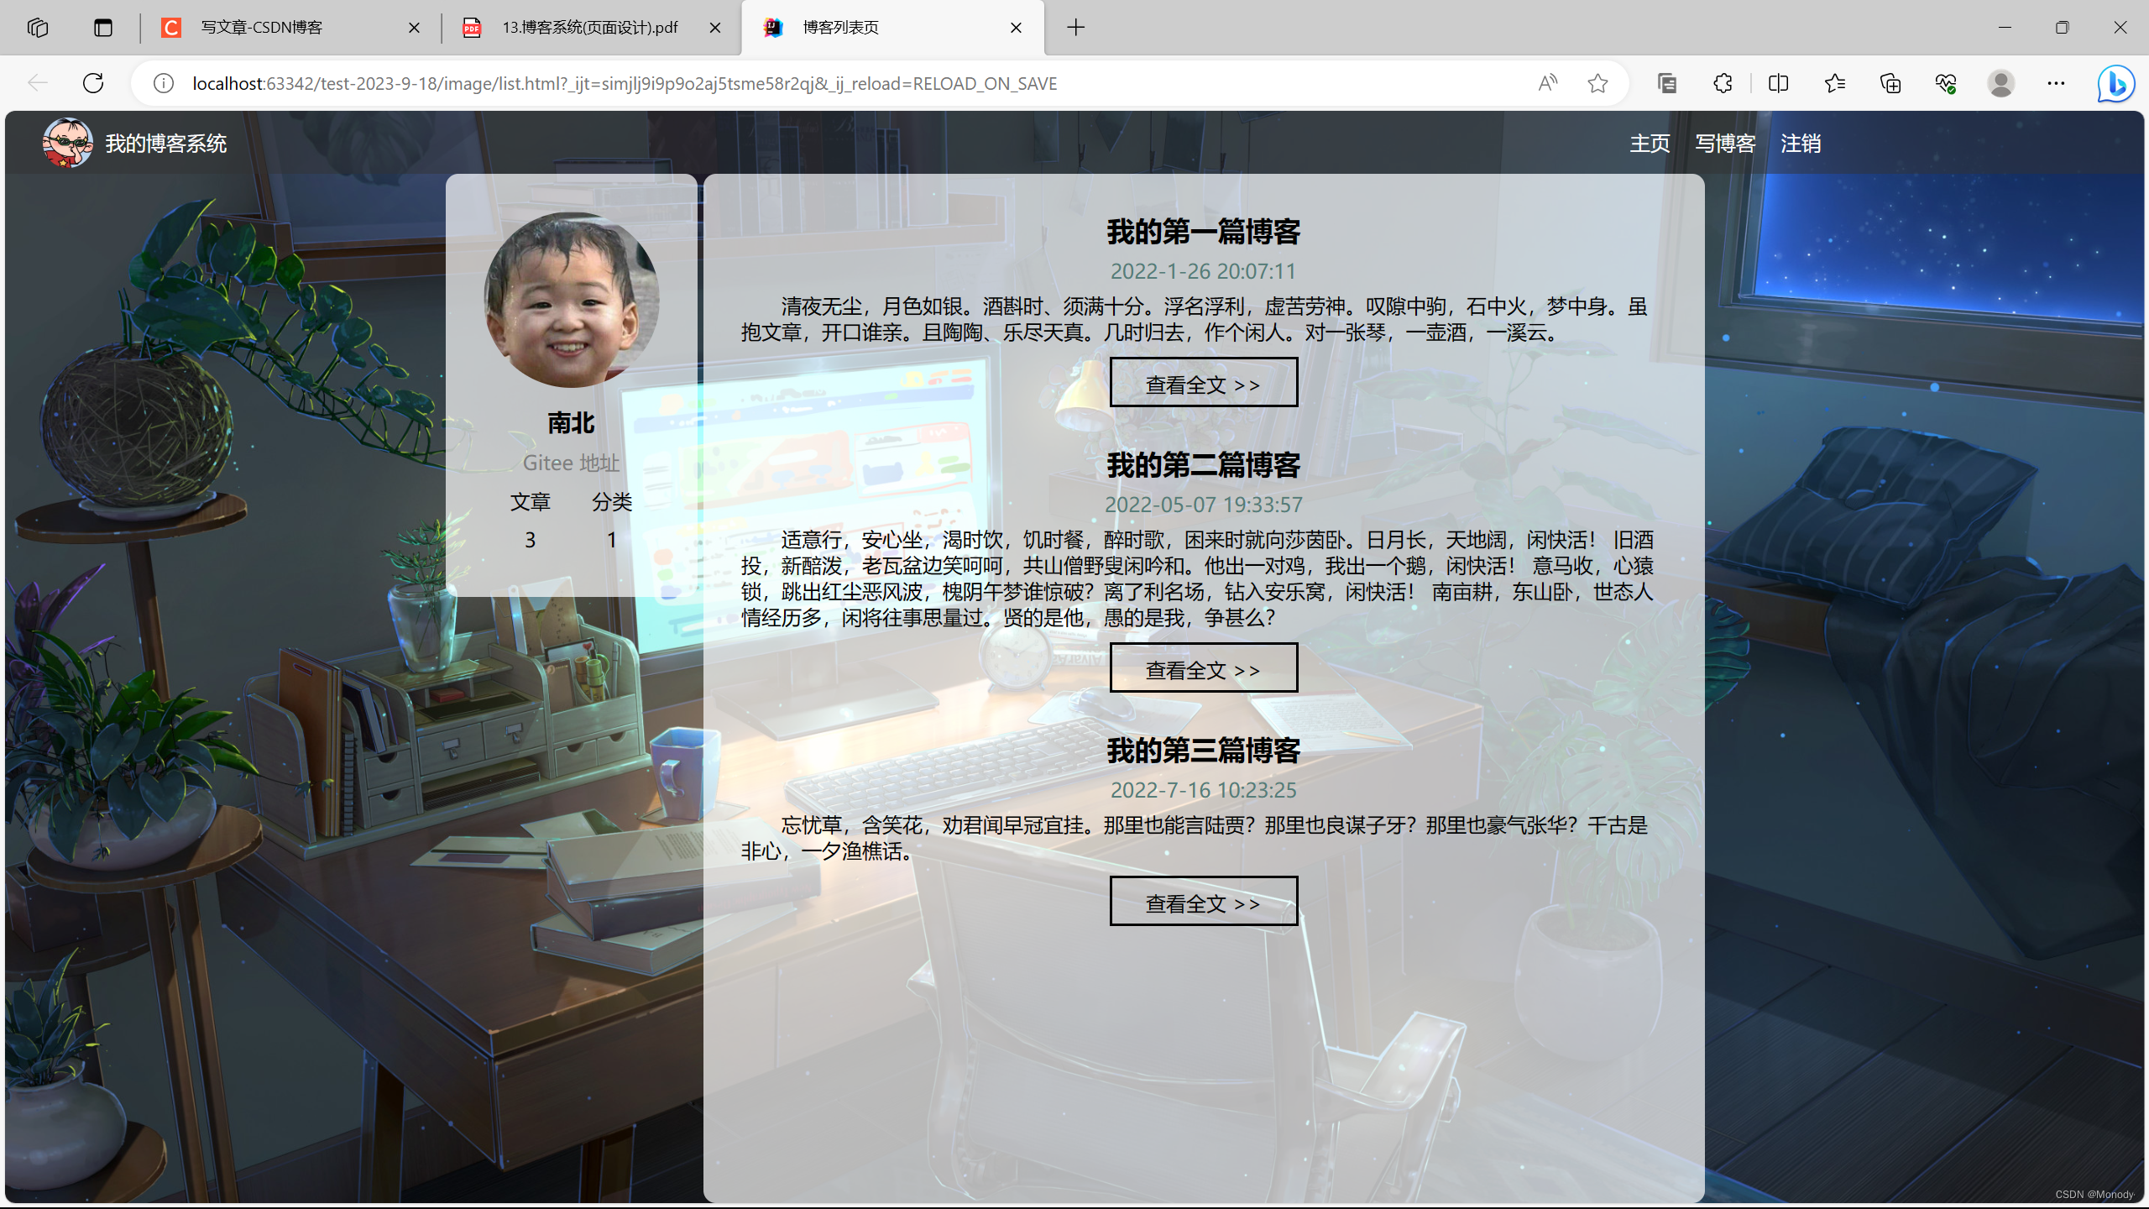Enable split screen view
The image size is (2149, 1209).
pyautogui.click(x=1779, y=83)
